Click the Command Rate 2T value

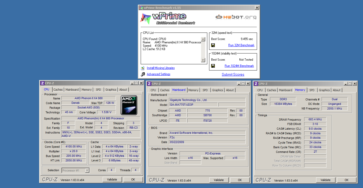point(315,152)
